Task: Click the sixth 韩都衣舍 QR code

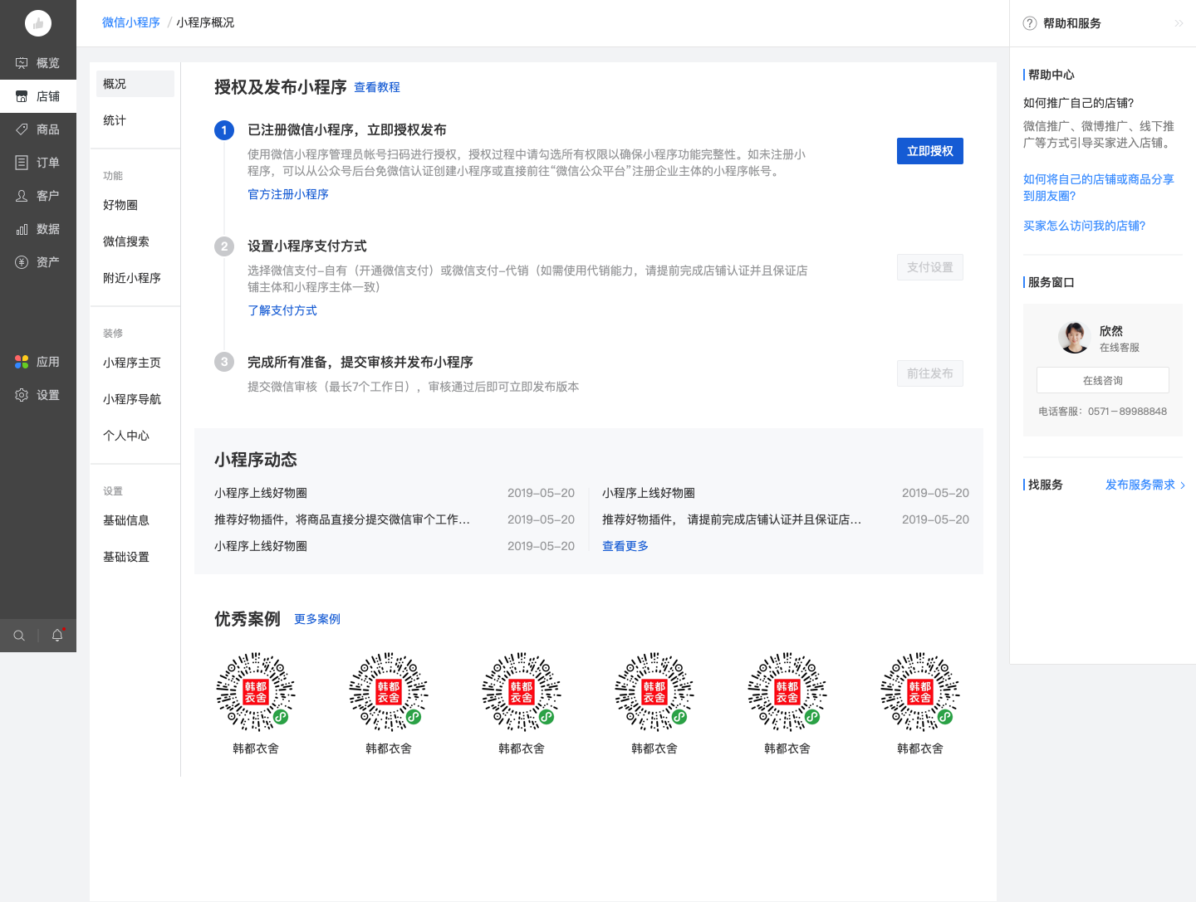Action: 920,691
